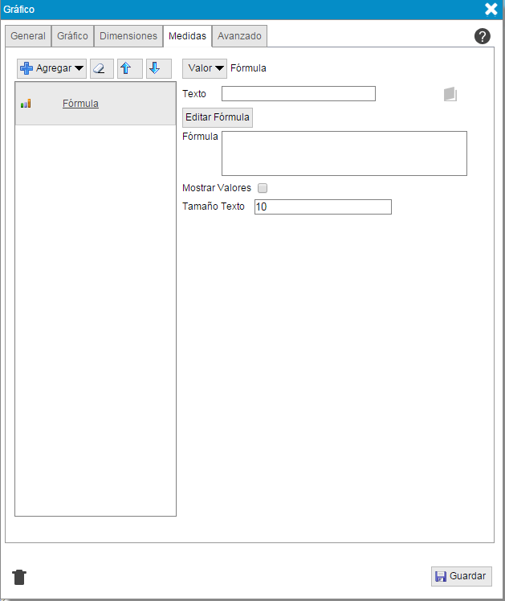This screenshot has width=505, height=601.
Task: Click the eraser icon to clear measure
Action: (101, 68)
